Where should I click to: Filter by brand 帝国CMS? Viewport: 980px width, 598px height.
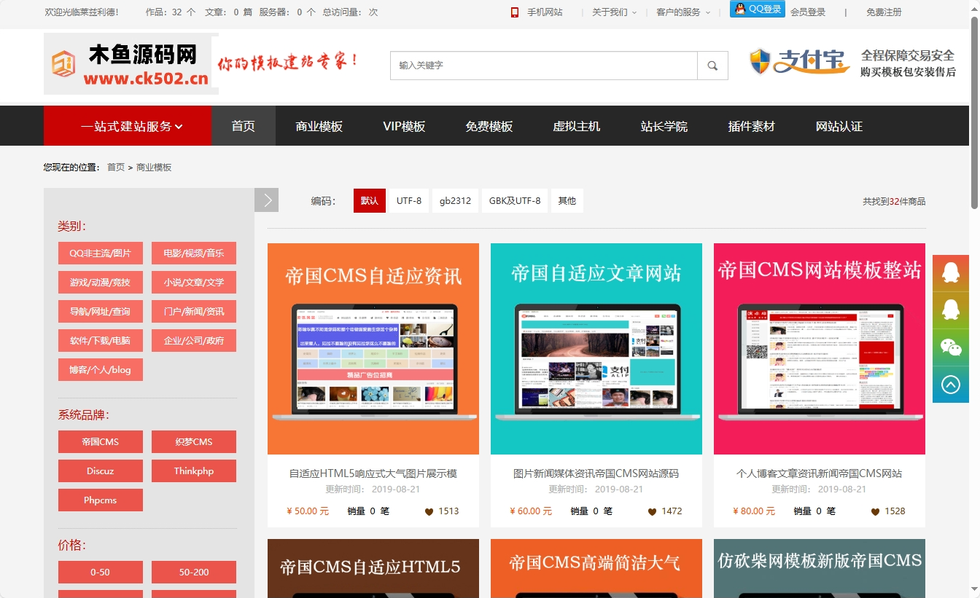coord(101,442)
